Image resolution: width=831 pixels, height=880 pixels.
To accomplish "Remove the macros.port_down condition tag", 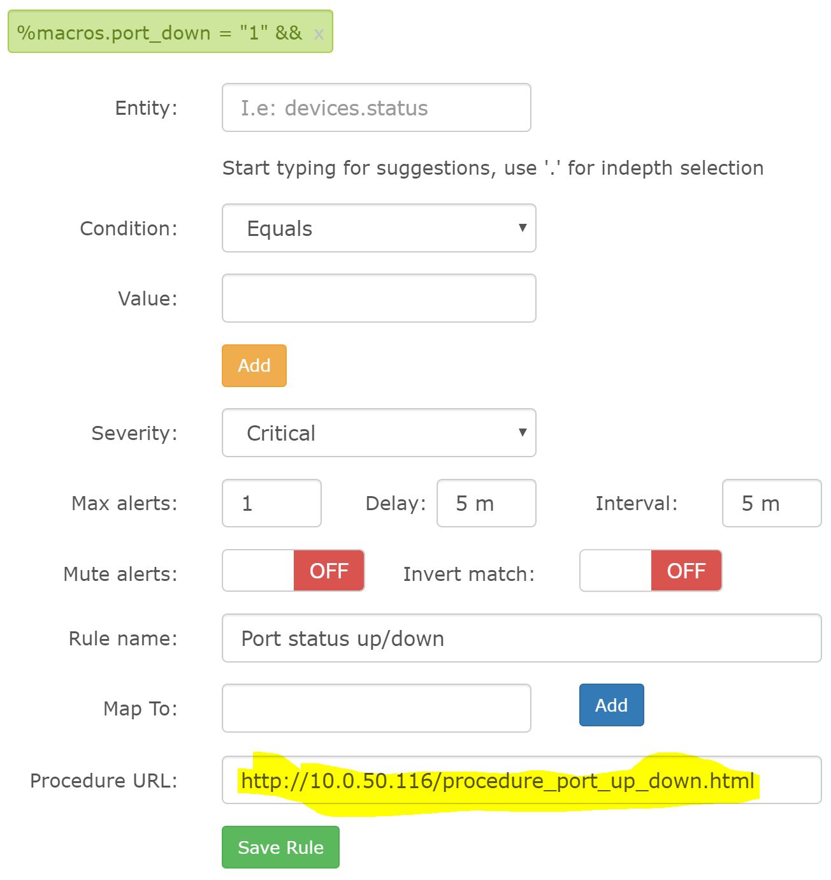I will click(x=319, y=34).
